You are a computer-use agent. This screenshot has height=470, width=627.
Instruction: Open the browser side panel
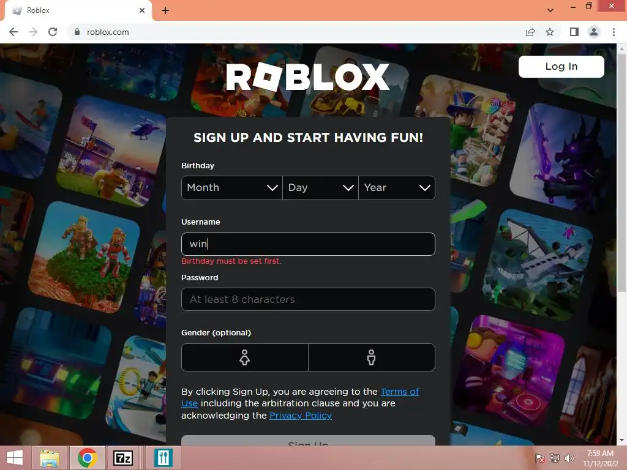click(x=574, y=32)
